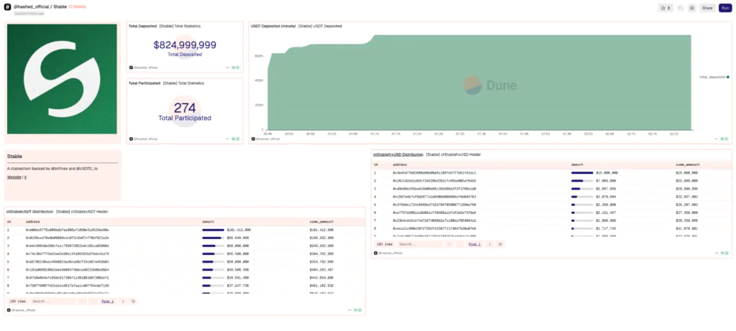Go to next page in ctStablefrxUSD table
This screenshot has width=736, height=331.
(491, 244)
